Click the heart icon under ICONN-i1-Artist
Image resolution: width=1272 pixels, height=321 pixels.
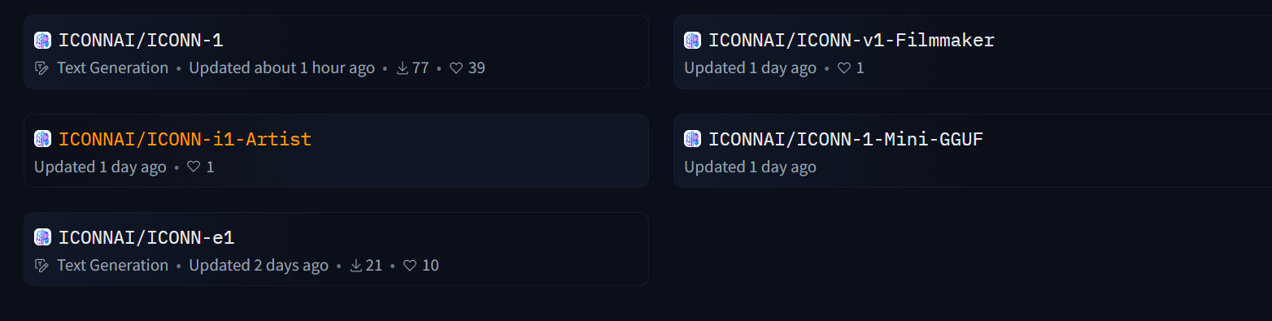pyautogui.click(x=194, y=167)
